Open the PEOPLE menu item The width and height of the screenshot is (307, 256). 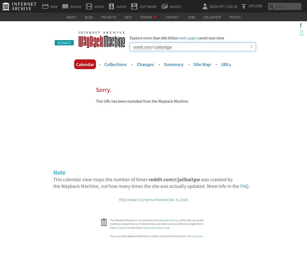pos(235,17)
